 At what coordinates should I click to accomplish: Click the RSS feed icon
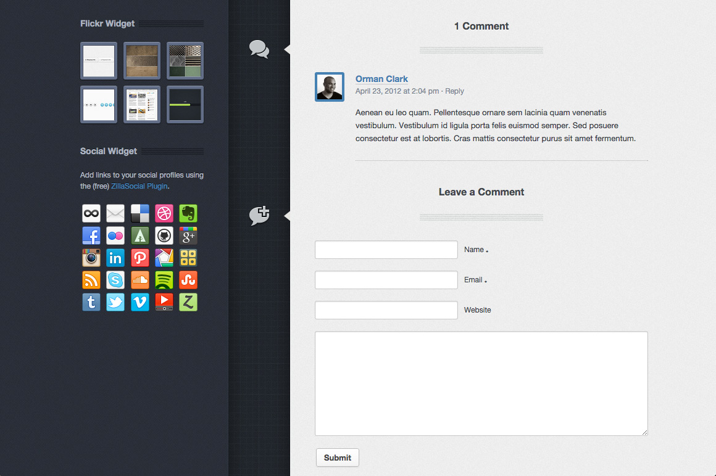(x=91, y=280)
